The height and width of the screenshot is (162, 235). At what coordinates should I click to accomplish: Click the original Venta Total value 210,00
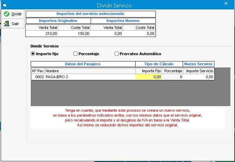(x=42, y=34)
